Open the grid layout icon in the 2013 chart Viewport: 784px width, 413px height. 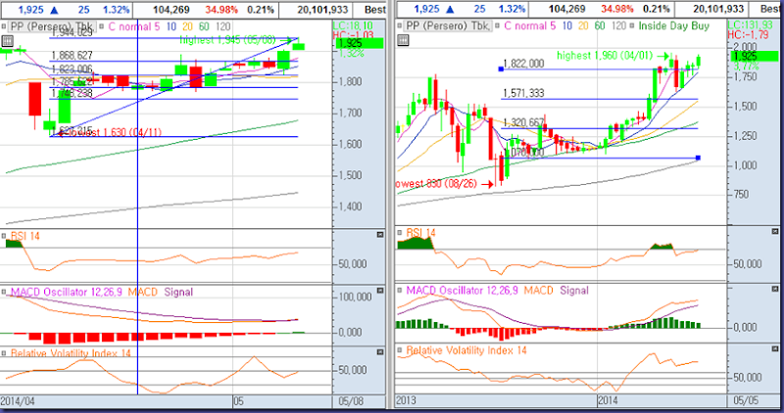[403, 40]
